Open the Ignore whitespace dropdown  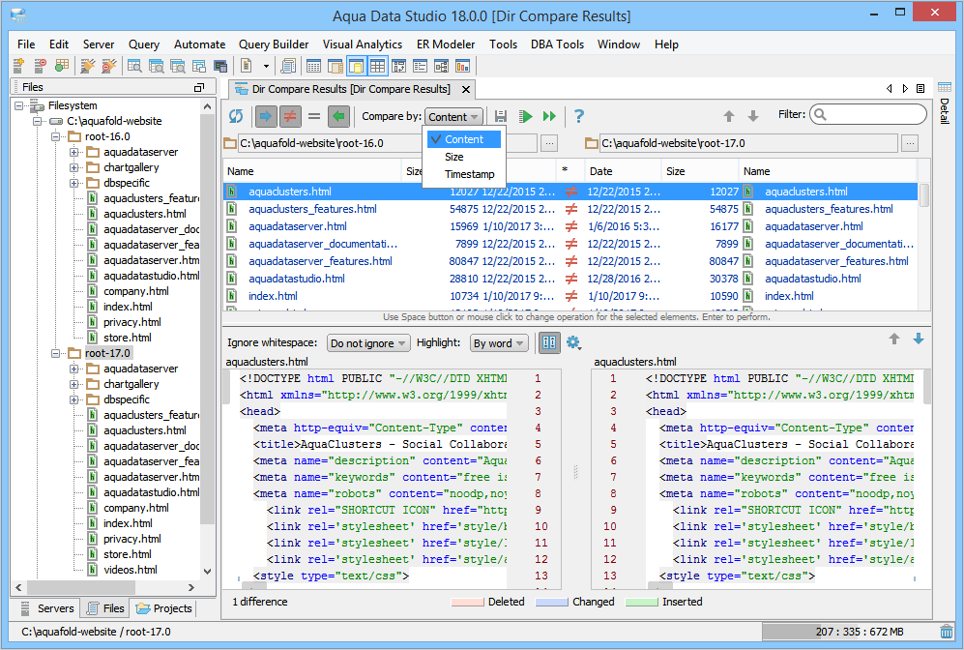click(368, 343)
